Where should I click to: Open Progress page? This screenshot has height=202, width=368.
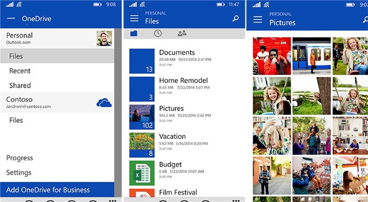[x=20, y=158]
